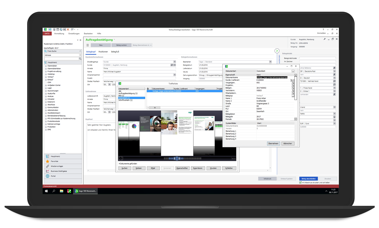The width and height of the screenshot is (379, 228).
Task: Open the hamburger menu beside Neu button
Action: point(87,45)
